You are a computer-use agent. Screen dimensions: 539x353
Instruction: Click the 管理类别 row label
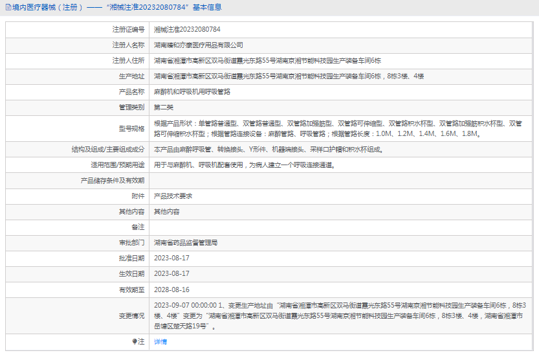tap(131, 108)
